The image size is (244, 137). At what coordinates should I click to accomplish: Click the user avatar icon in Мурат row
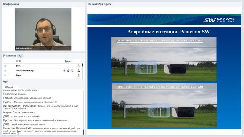pyautogui.click(x=79, y=75)
